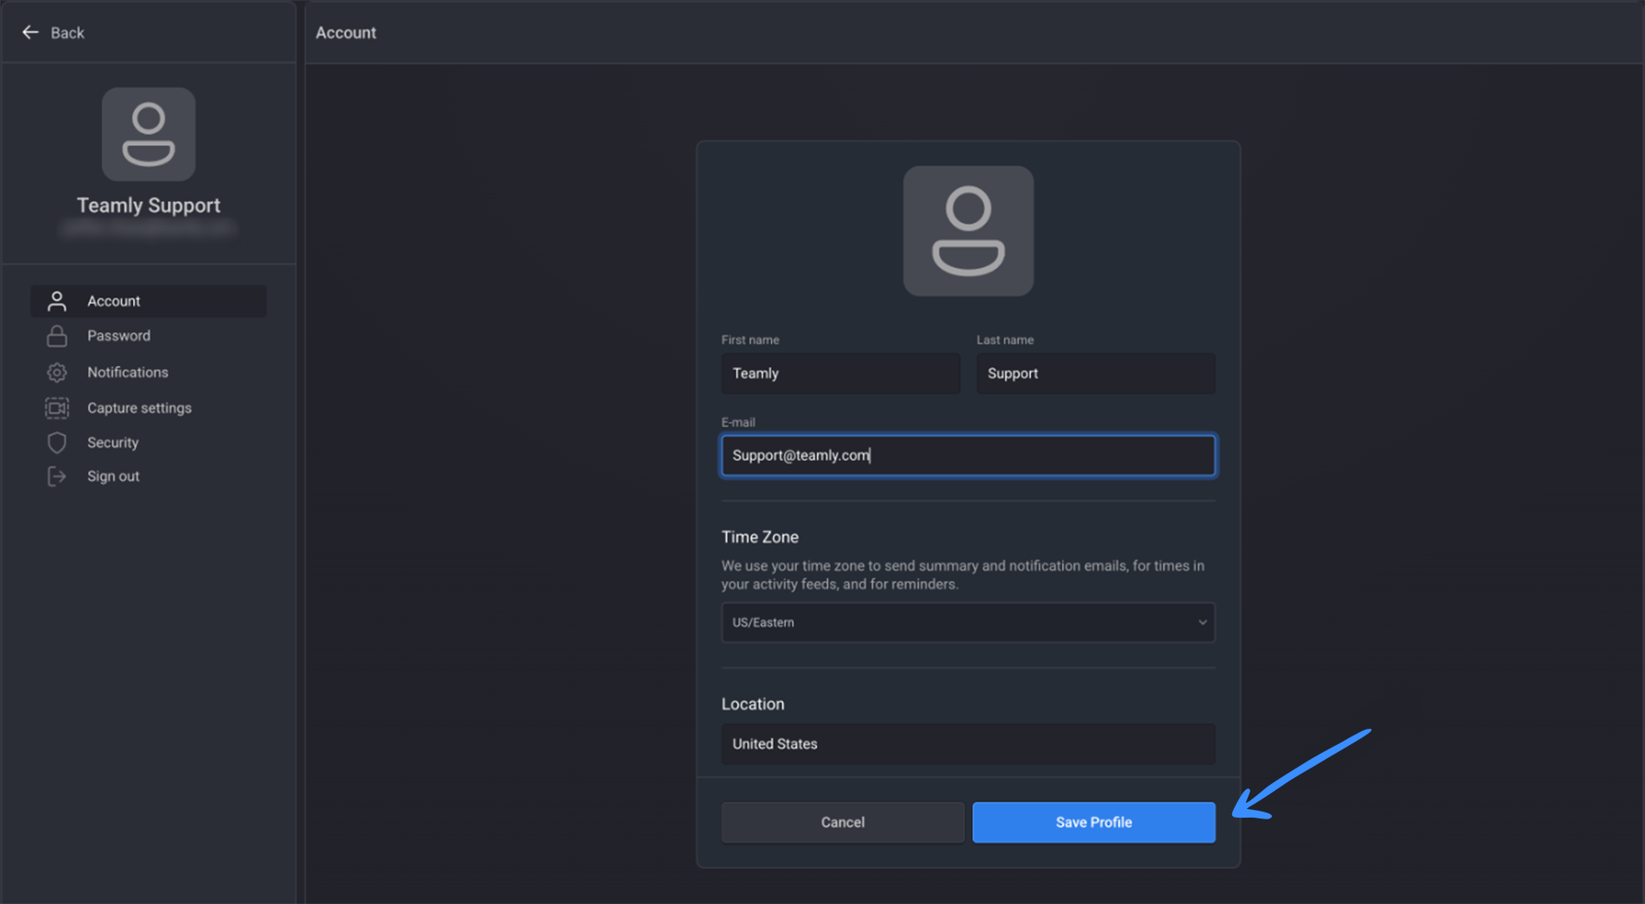Click the Cancel button
The height and width of the screenshot is (904, 1645).
843,822
